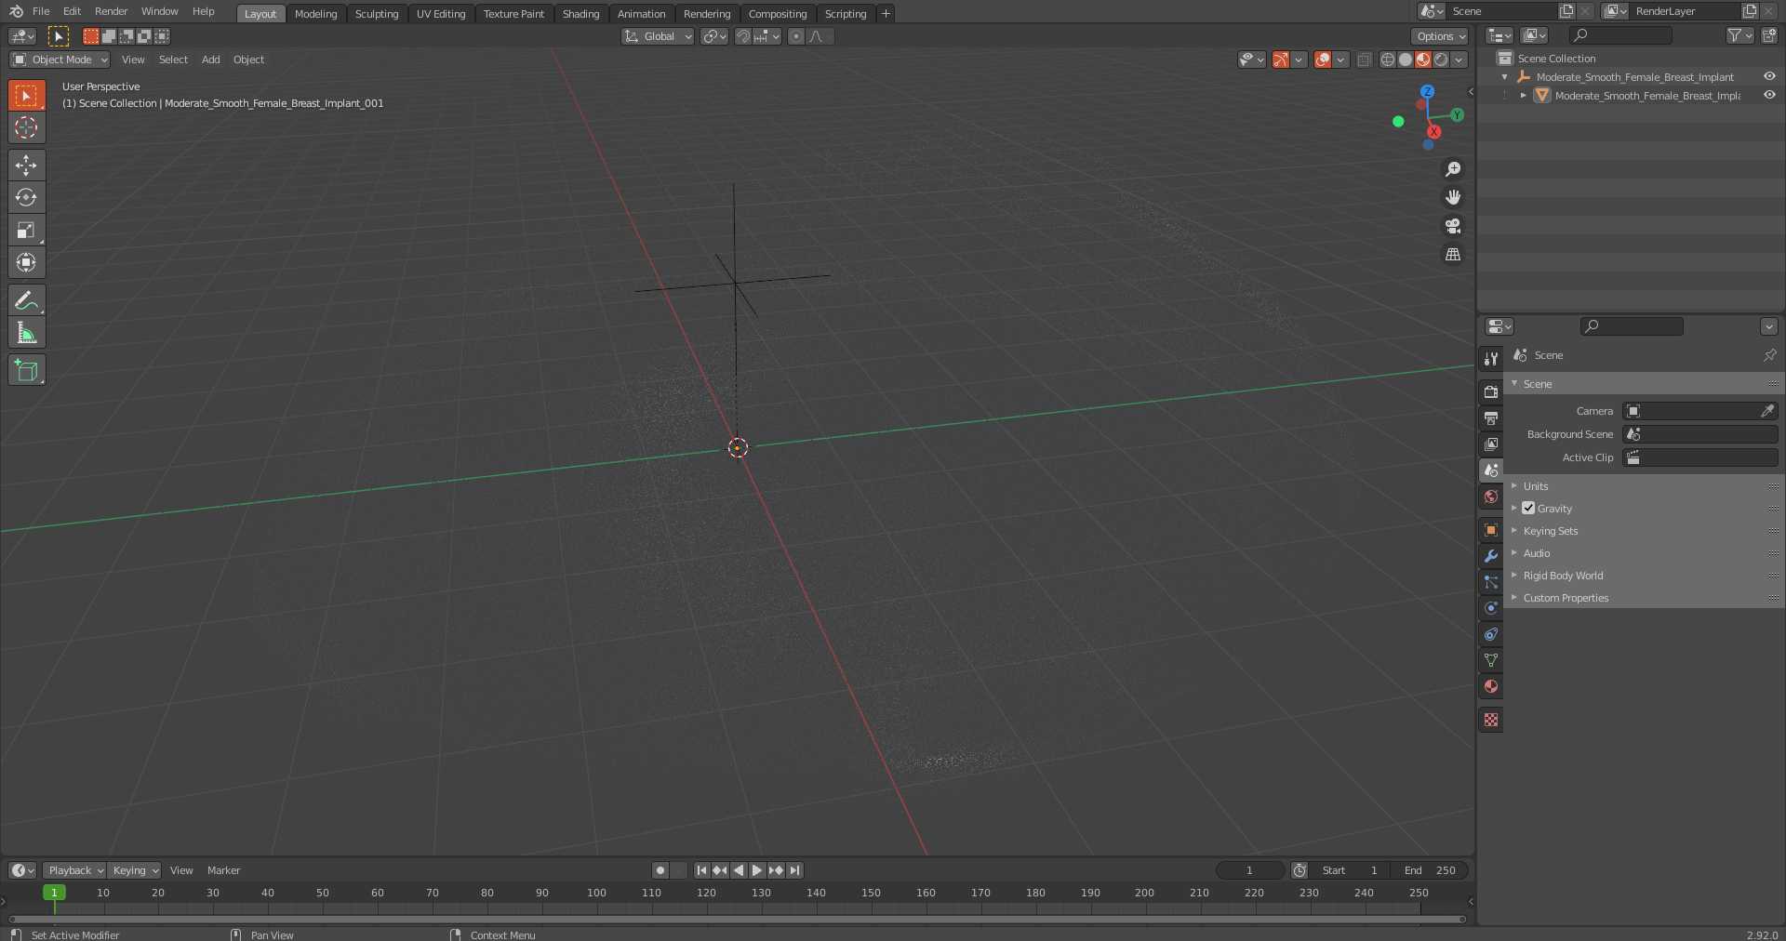Open Modifier properties tab

tap(1491, 556)
